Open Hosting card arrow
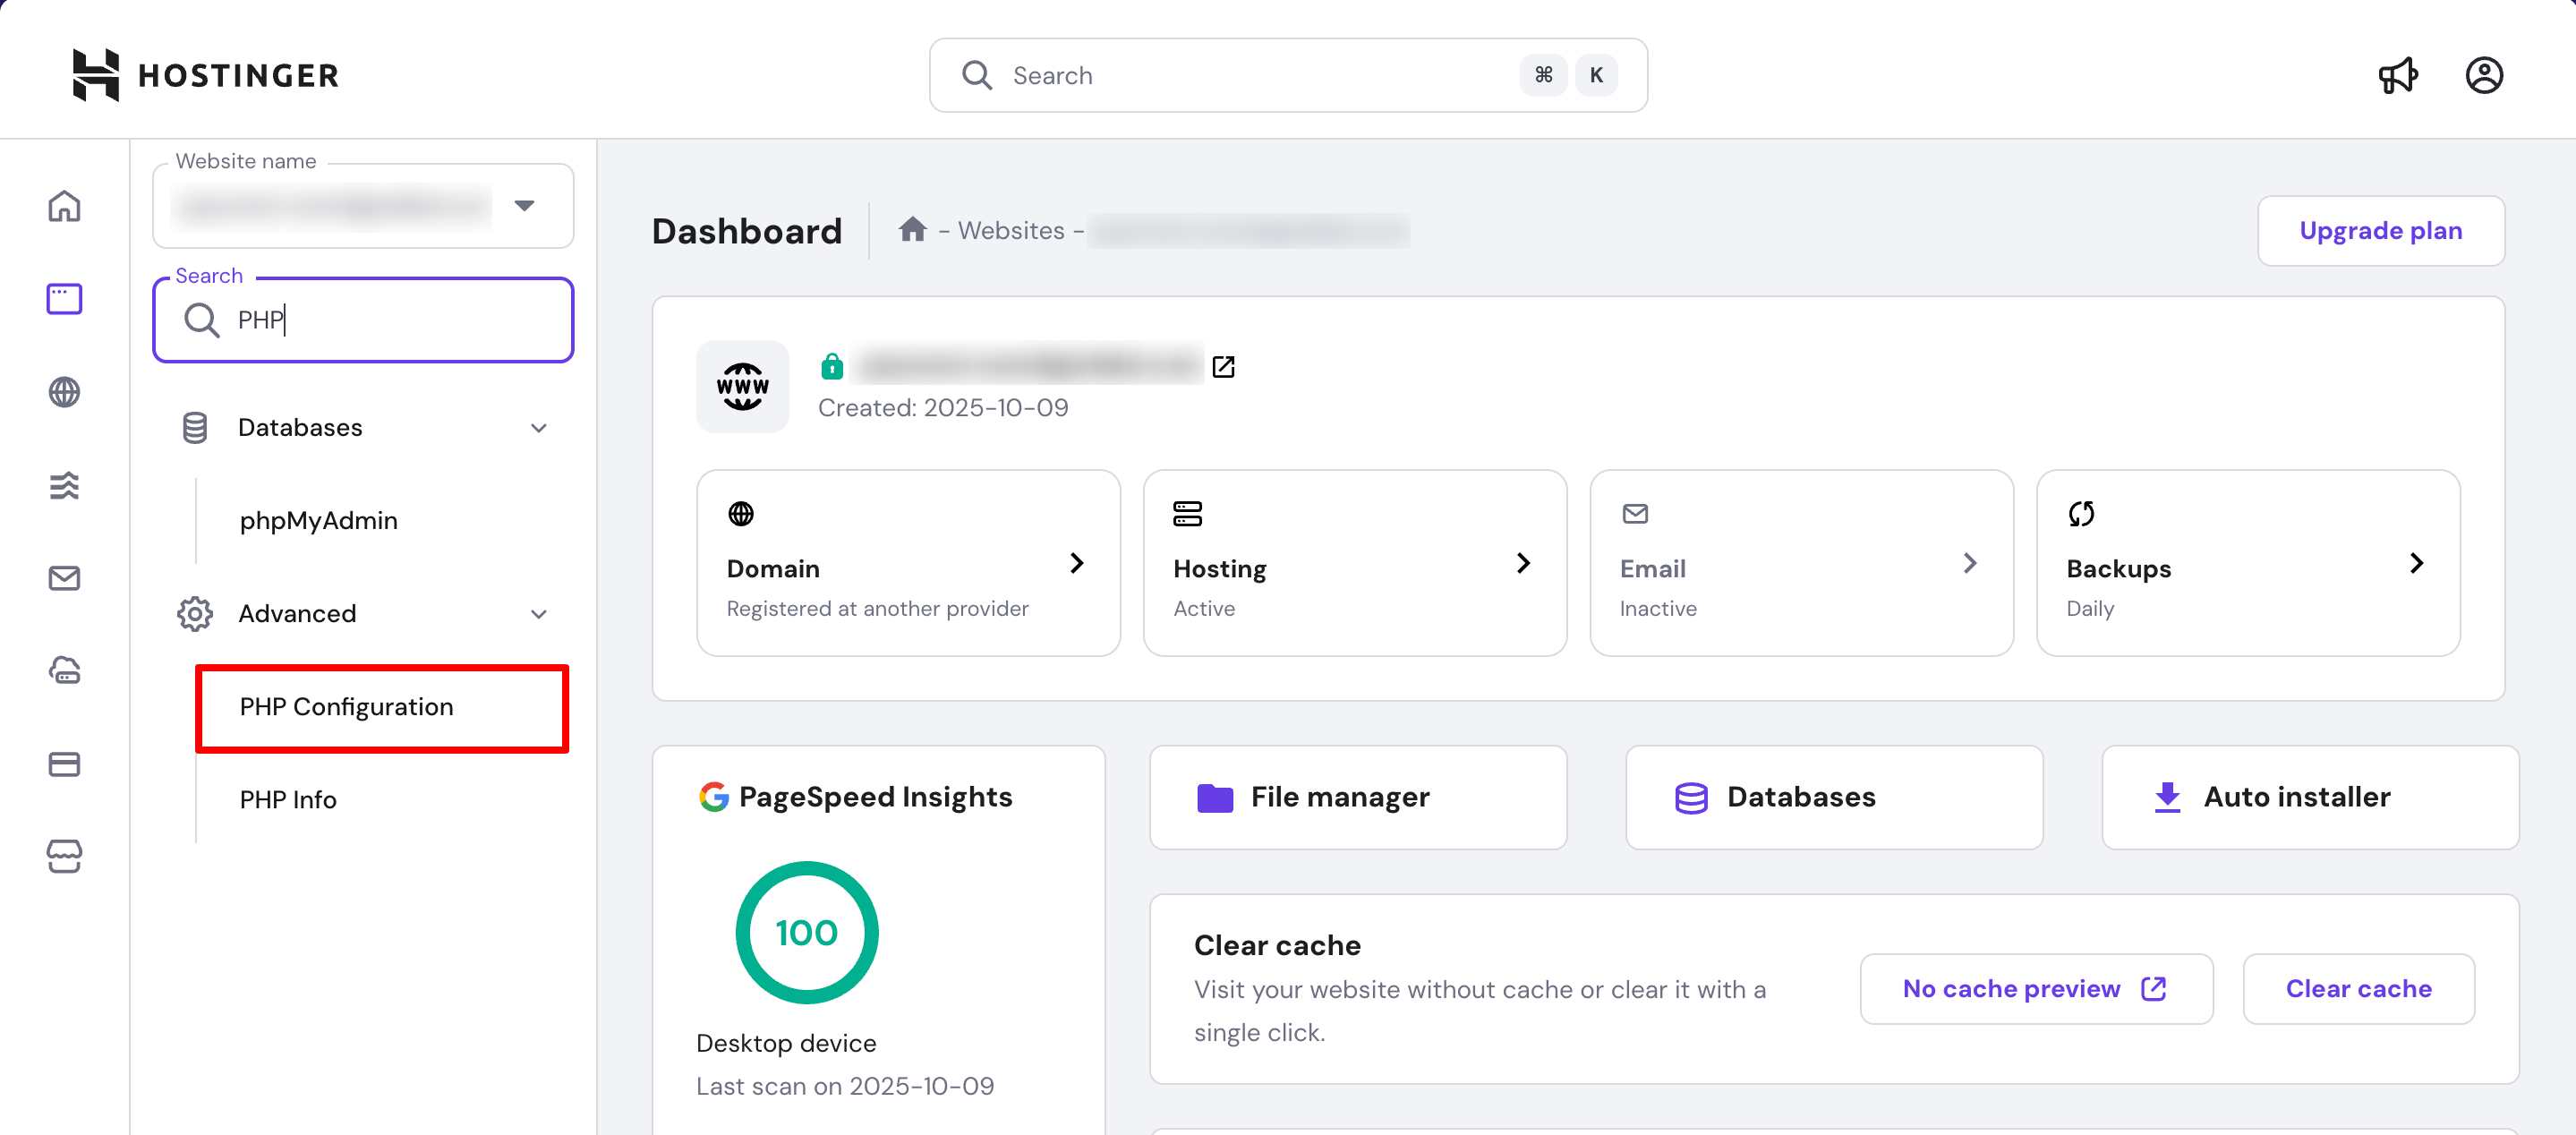2576x1135 pixels. [x=1523, y=563]
